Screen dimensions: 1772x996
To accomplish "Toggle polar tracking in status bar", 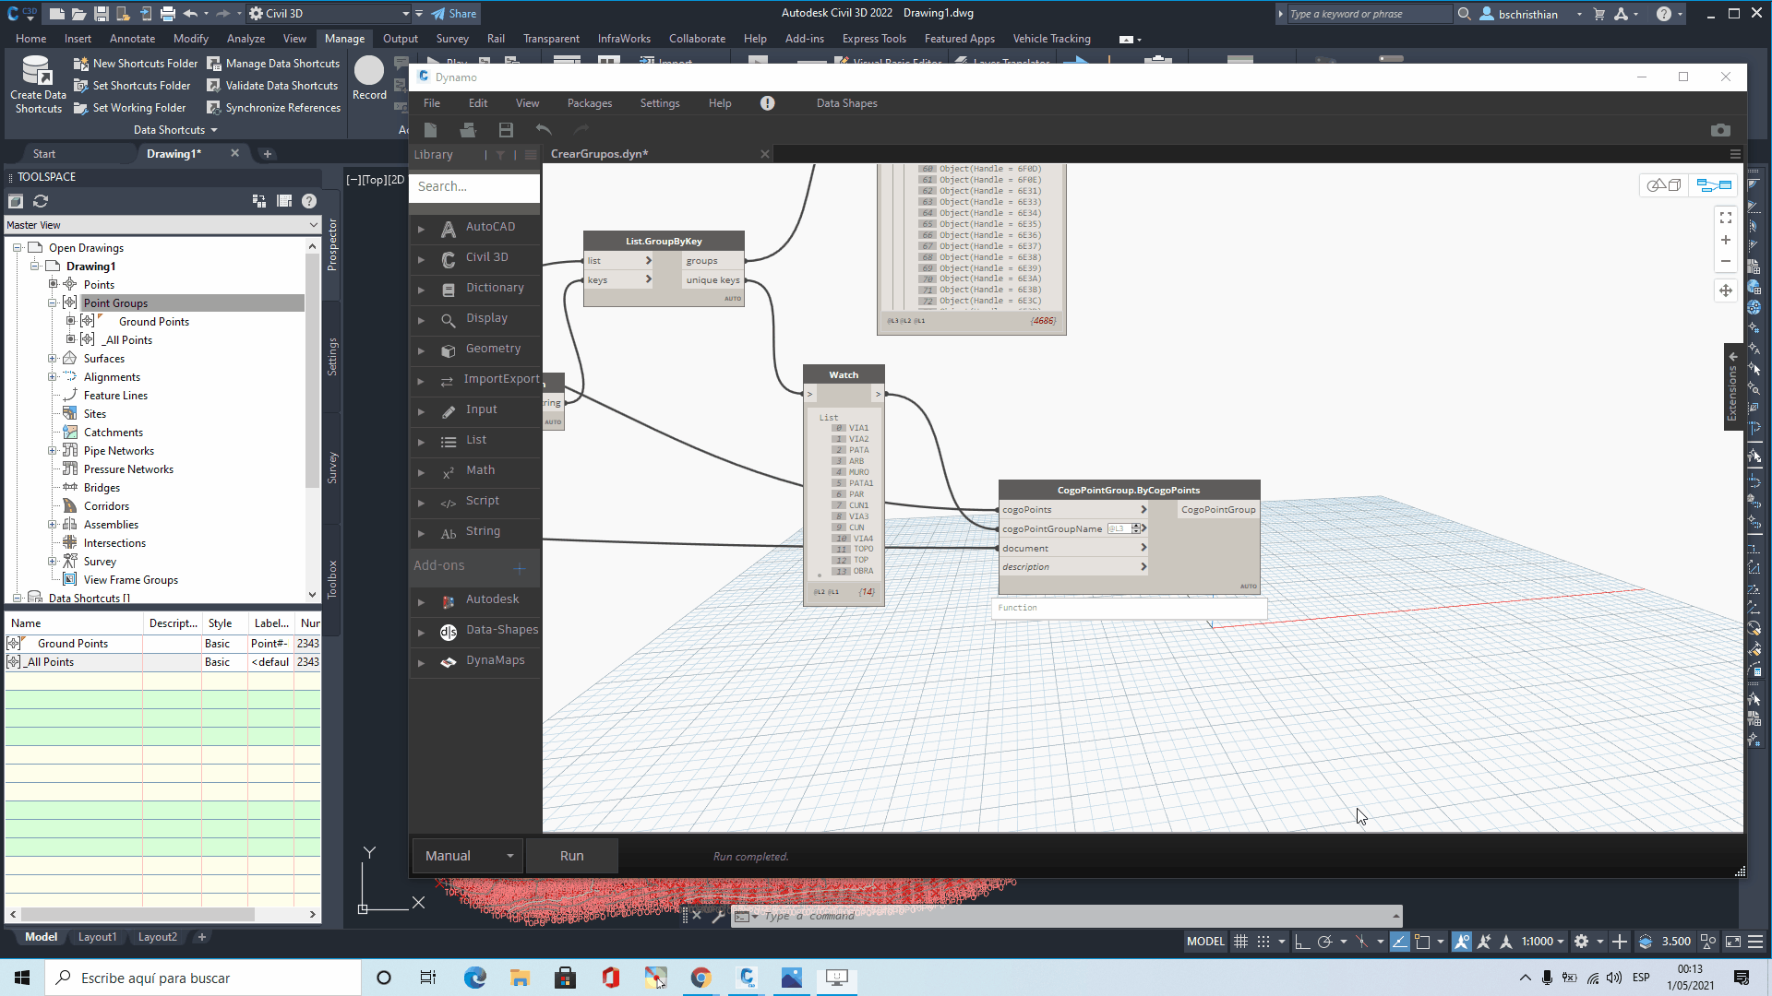I will click(1325, 942).
